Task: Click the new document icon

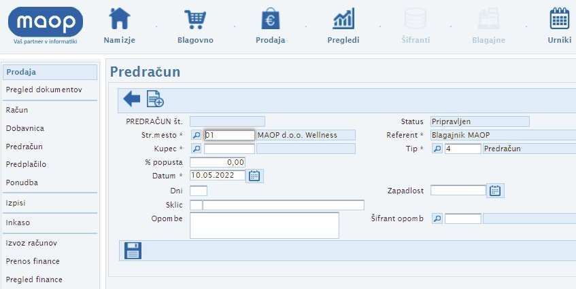Action: [156, 99]
